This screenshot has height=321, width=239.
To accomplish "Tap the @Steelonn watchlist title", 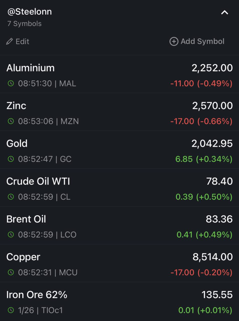I will [x=30, y=12].
